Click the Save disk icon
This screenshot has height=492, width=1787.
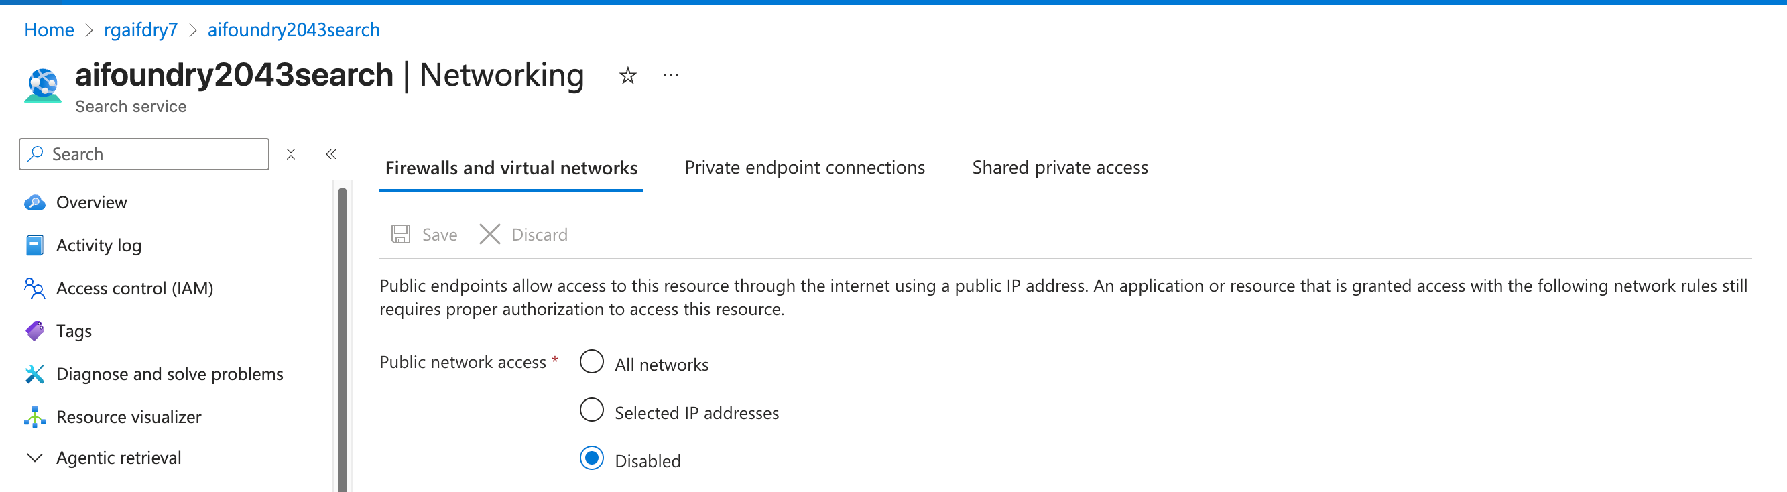tap(400, 235)
